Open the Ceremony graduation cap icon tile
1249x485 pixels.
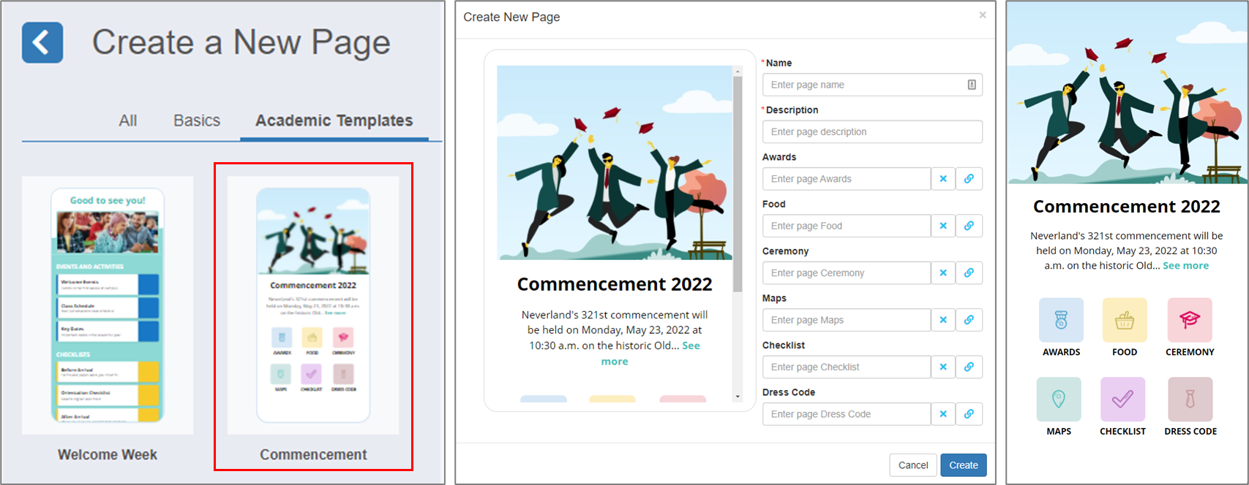coord(1190,320)
